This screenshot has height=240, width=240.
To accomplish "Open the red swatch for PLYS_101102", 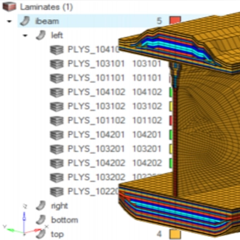I will [170, 121].
